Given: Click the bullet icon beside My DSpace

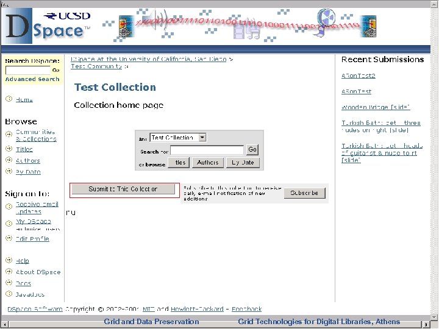Looking at the screenshot, I should pos(9,223).
